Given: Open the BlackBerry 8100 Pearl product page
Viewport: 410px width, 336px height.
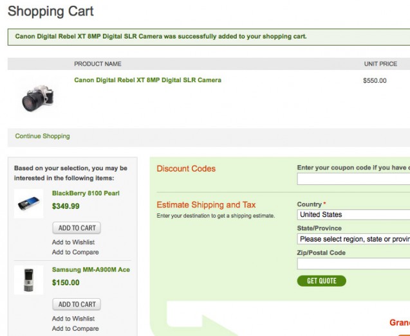Looking at the screenshot, I should tap(86, 193).
